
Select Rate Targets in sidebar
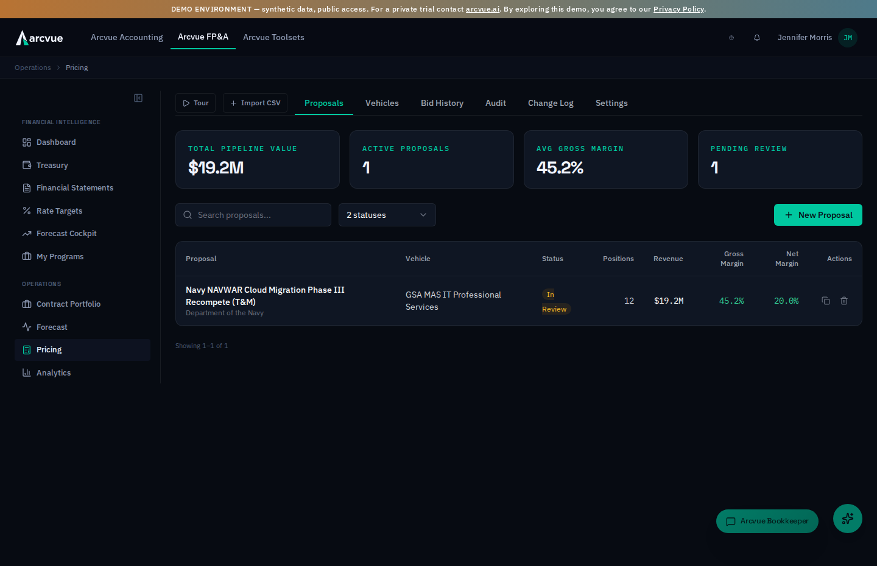point(82,211)
